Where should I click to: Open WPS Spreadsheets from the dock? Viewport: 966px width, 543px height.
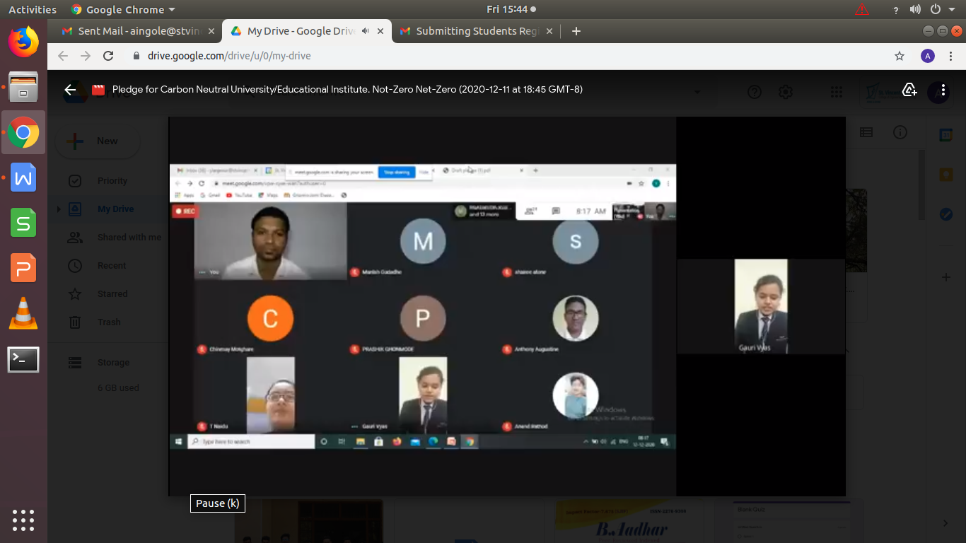pos(23,223)
